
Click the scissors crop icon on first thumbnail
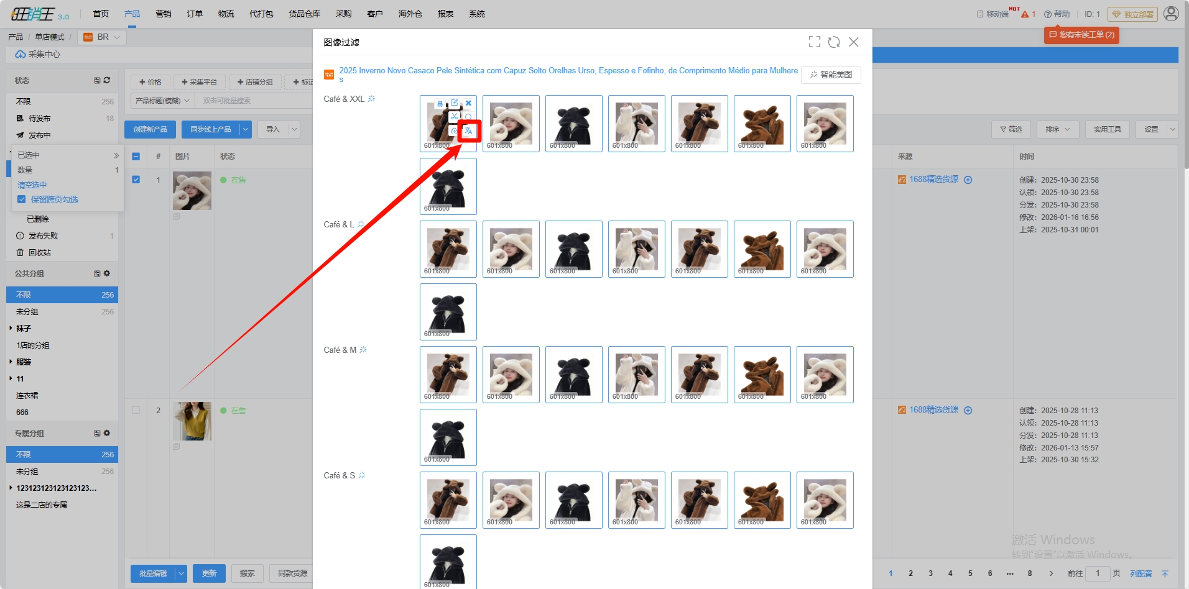coord(455,117)
